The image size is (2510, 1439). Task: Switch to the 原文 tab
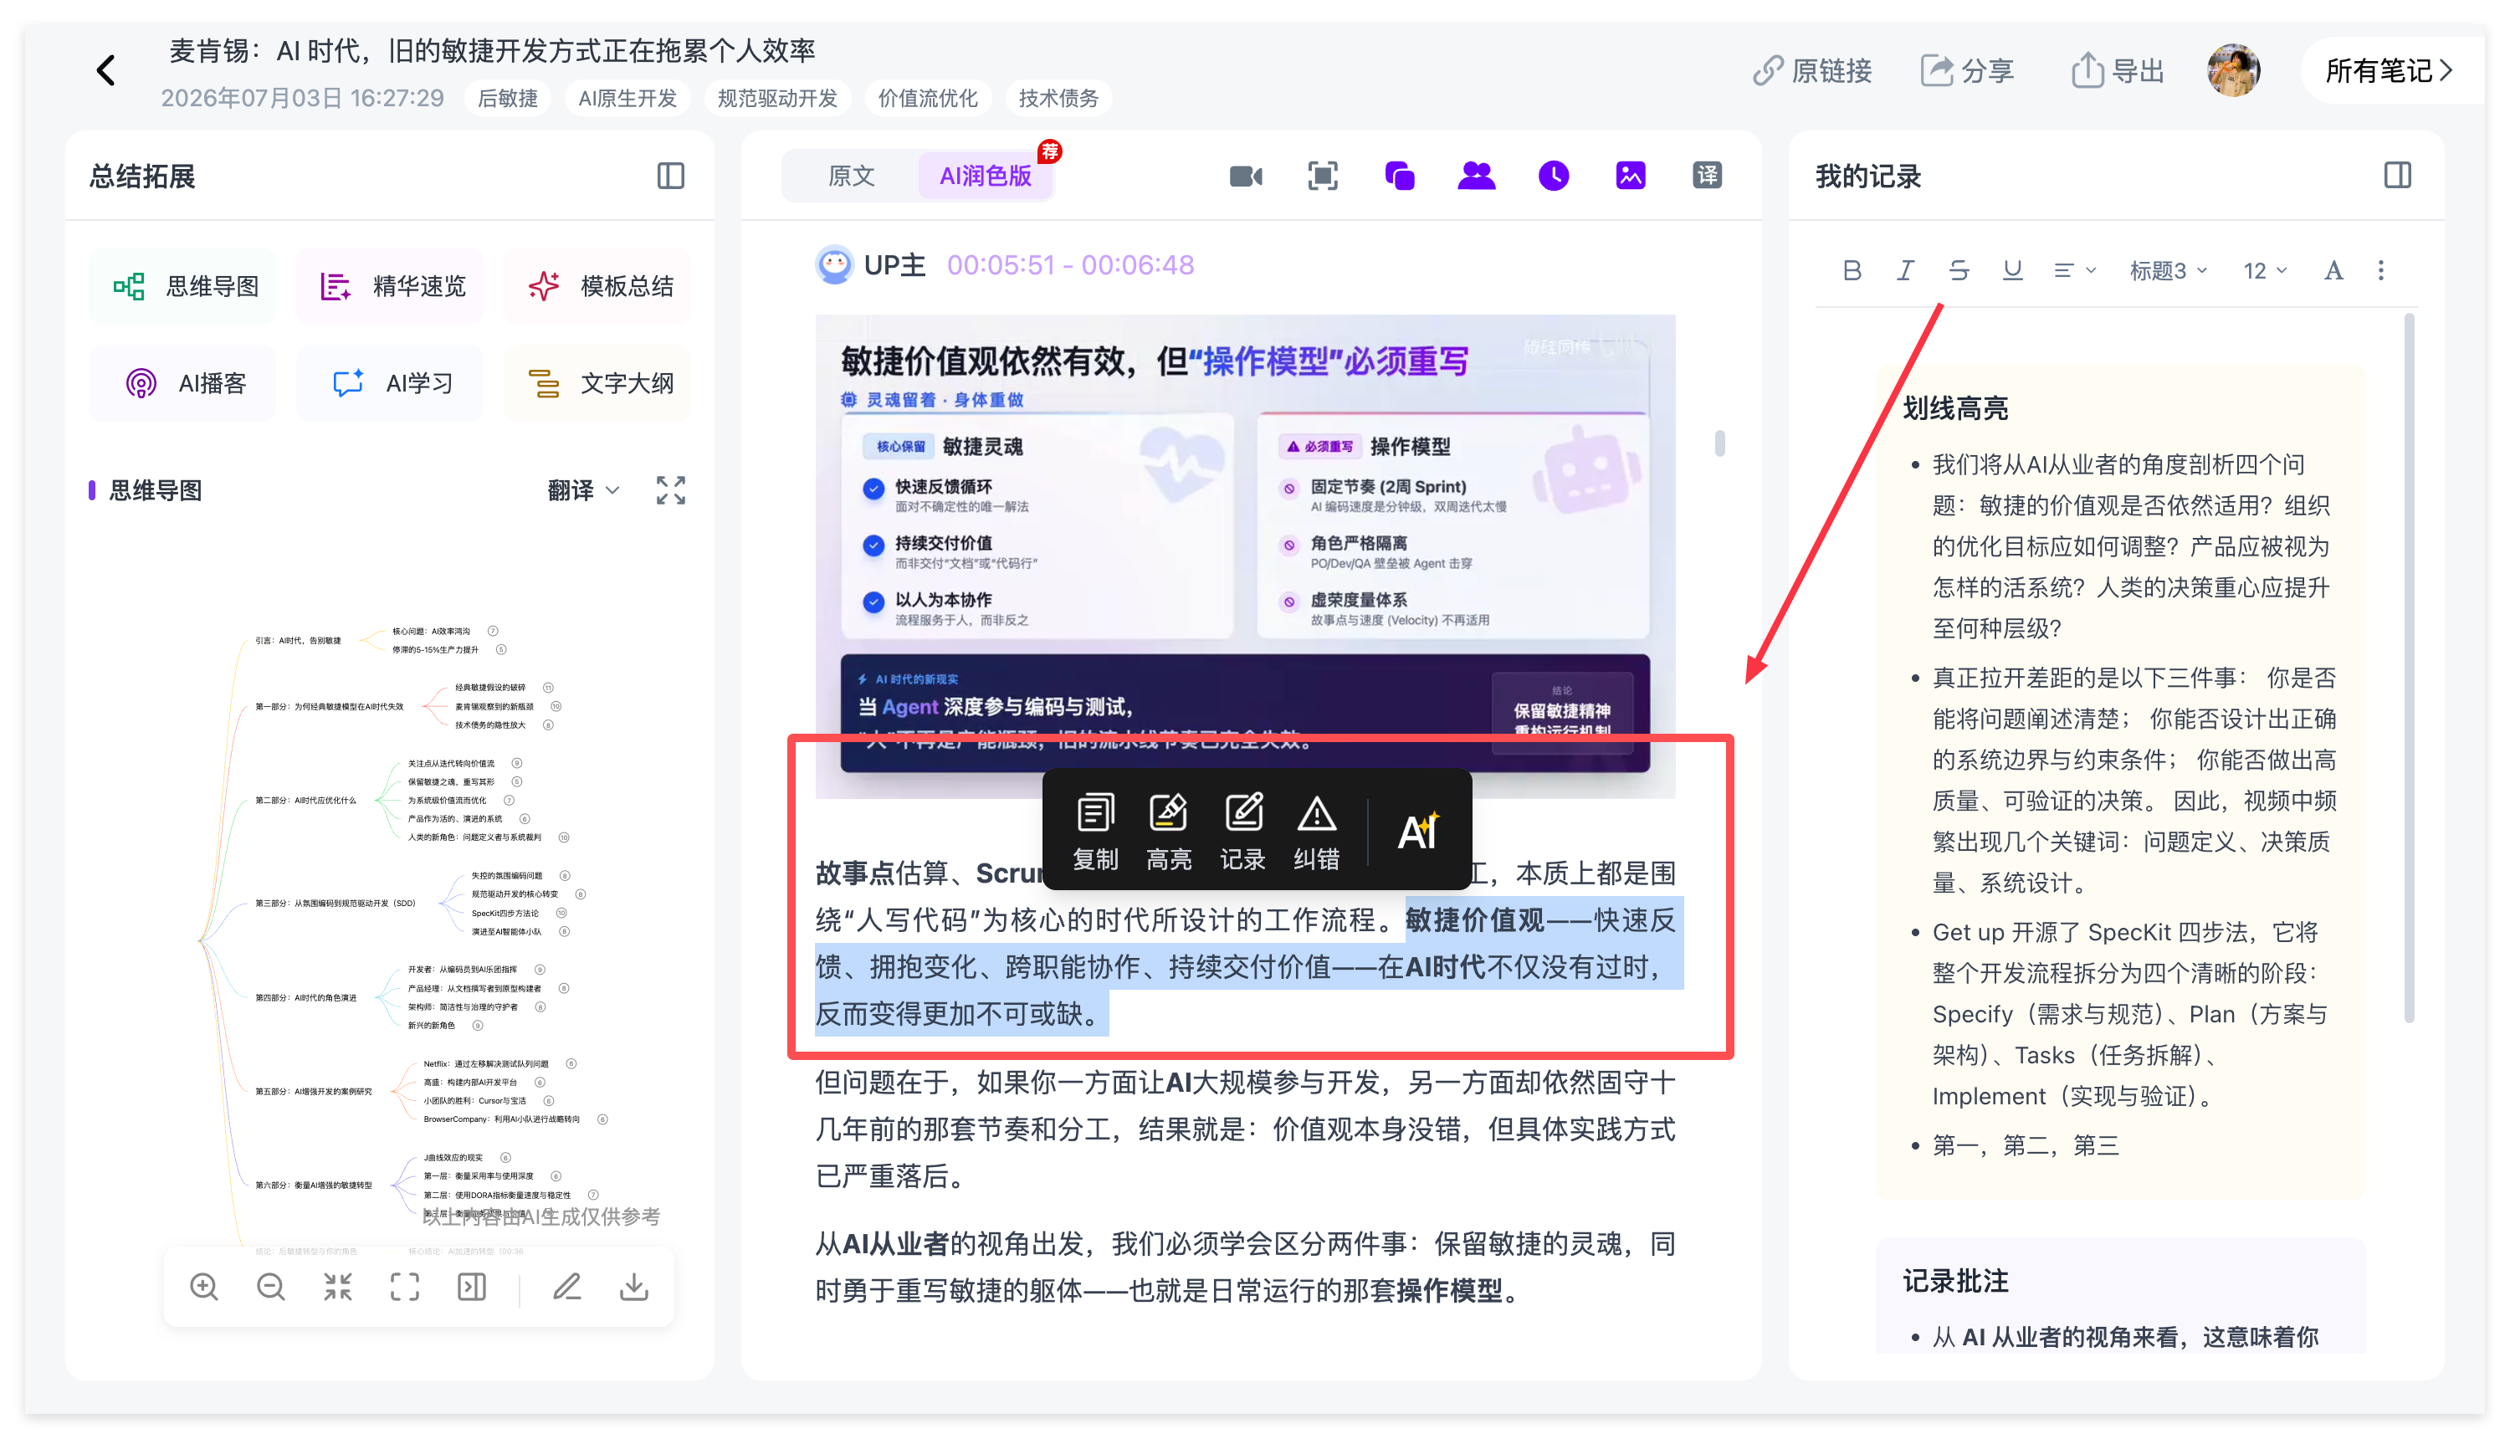point(851,176)
